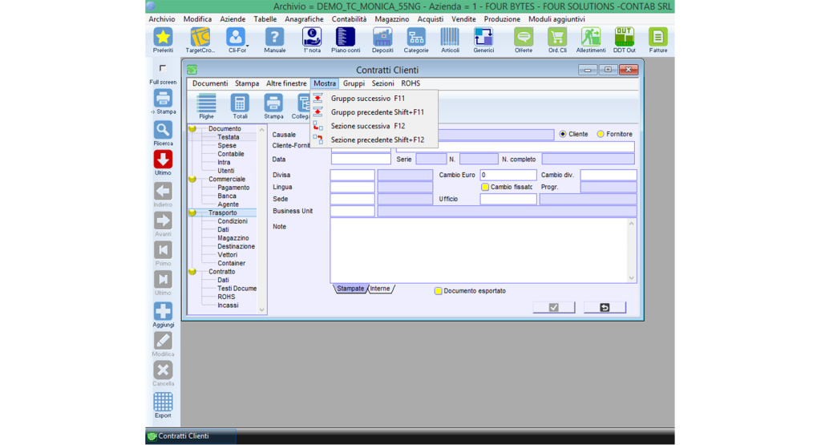The image size is (821, 445).
Task: Click inside the Note text area
Action: pyautogui.click(x=479, y=250)
